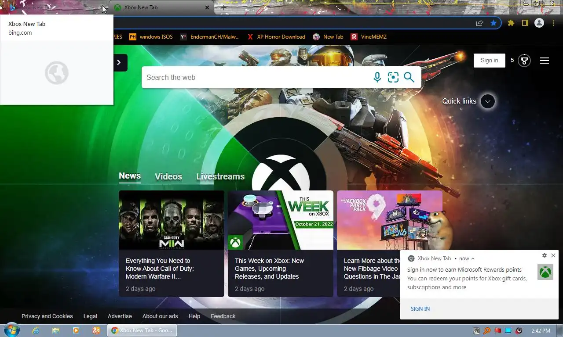
Task: Open This Week on Xbox thumbnail
Action: point(281,220)
